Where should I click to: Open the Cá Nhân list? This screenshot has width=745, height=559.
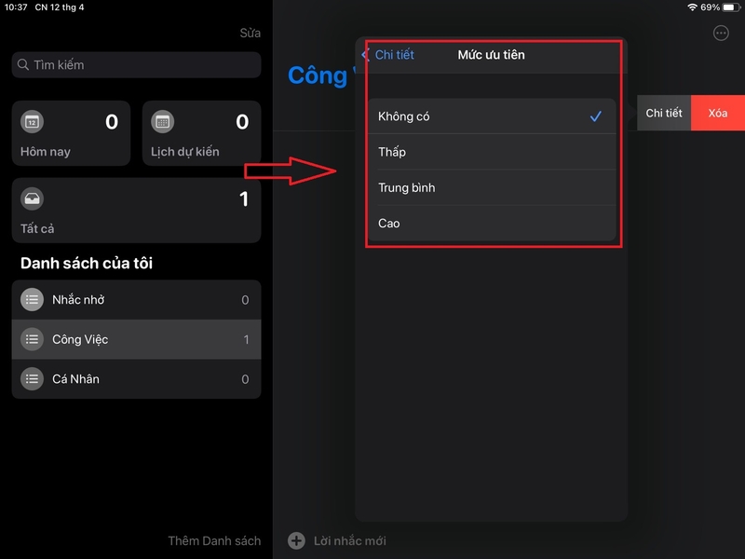point(136,379)
